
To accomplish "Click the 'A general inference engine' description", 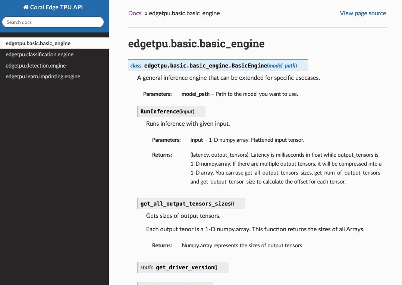I will click(x=229, y=78).
